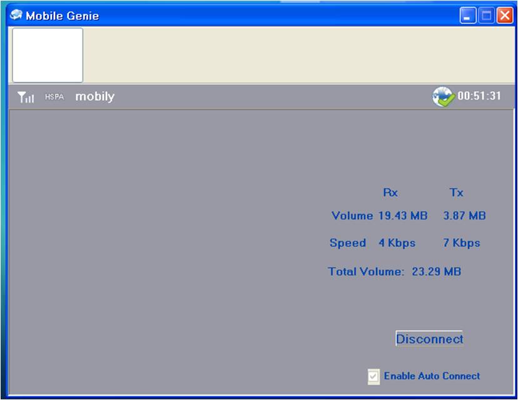Image resolution: width=518 pixels, height=400 pixels.
Task: Click the Total Volume 23.29 MB text
Action: (395, 271)
